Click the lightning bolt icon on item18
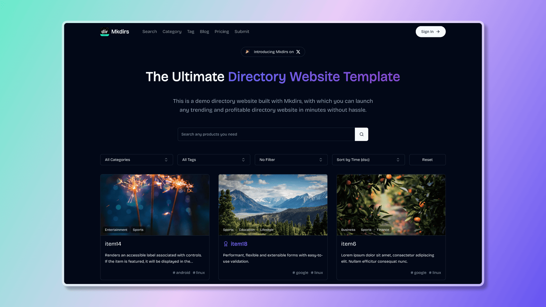 tap(226, 244)
